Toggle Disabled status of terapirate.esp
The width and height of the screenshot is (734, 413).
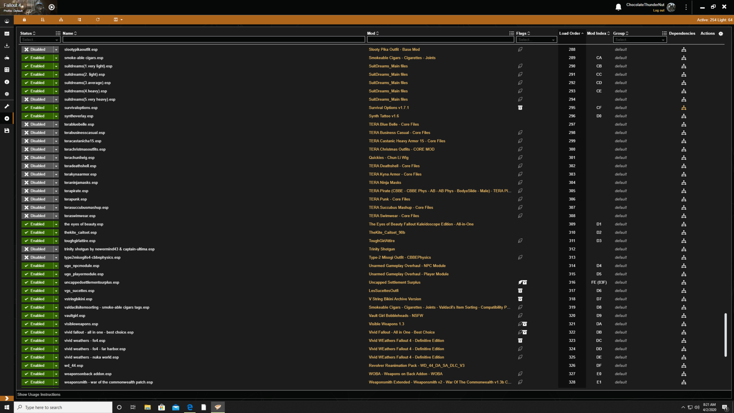[x=37, y=191]
